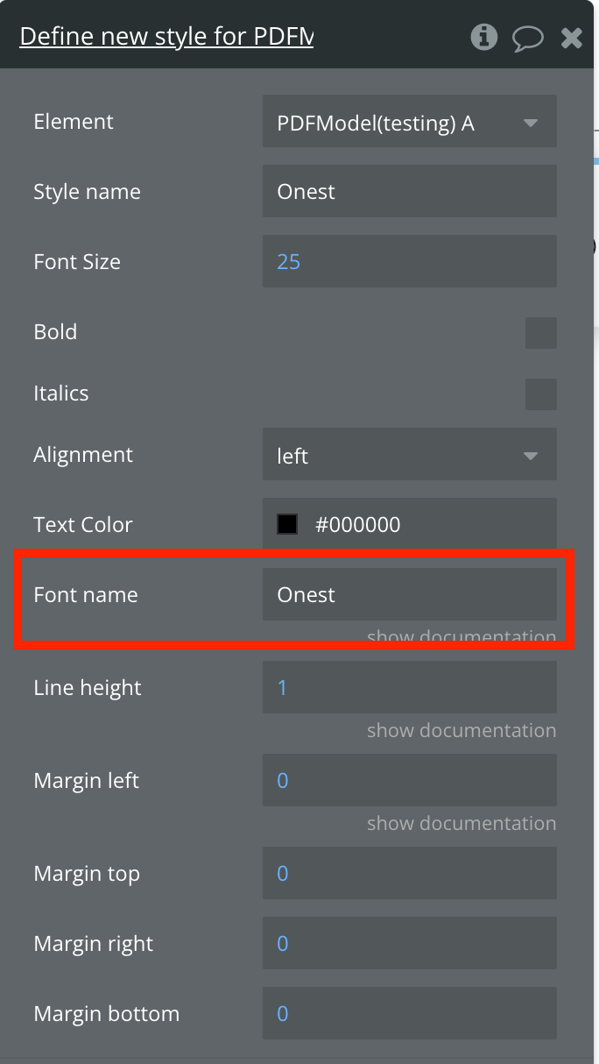Click the Element dropdown arrow

pos(530,123)
